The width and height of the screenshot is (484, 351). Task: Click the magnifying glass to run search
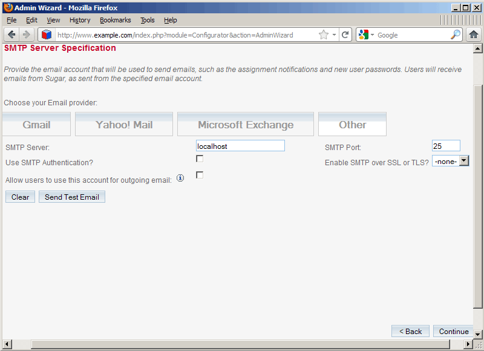[x=456, y=34]
